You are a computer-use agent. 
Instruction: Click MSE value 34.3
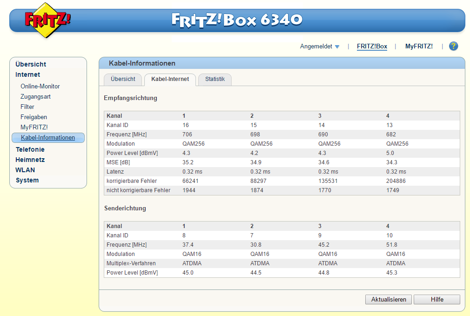click(x=392, y=162)
